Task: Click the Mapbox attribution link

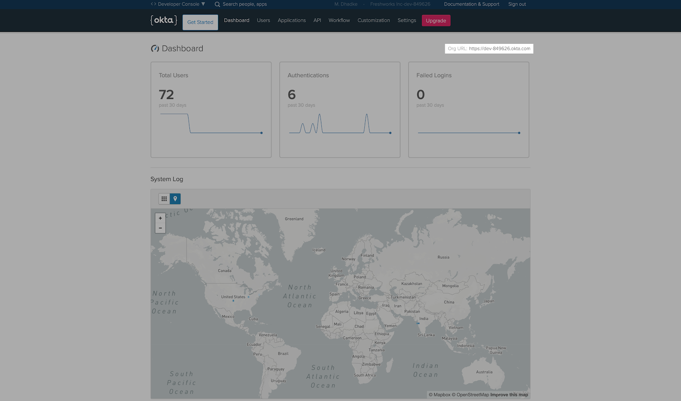Action: point(439,395)
